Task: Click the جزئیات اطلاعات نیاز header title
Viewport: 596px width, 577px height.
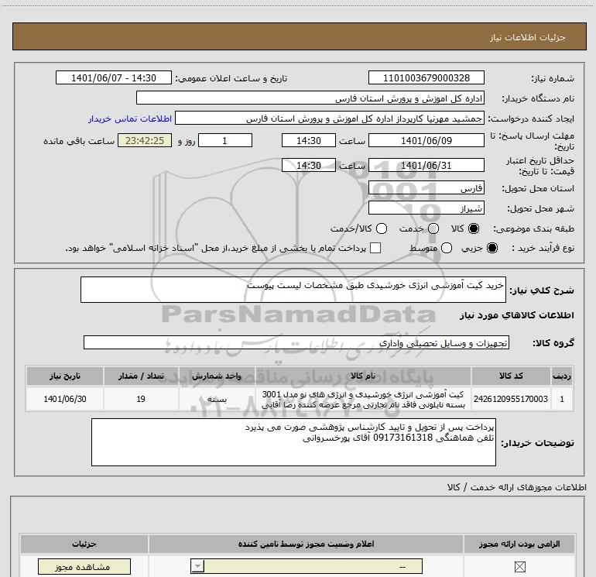Action: 527,37
